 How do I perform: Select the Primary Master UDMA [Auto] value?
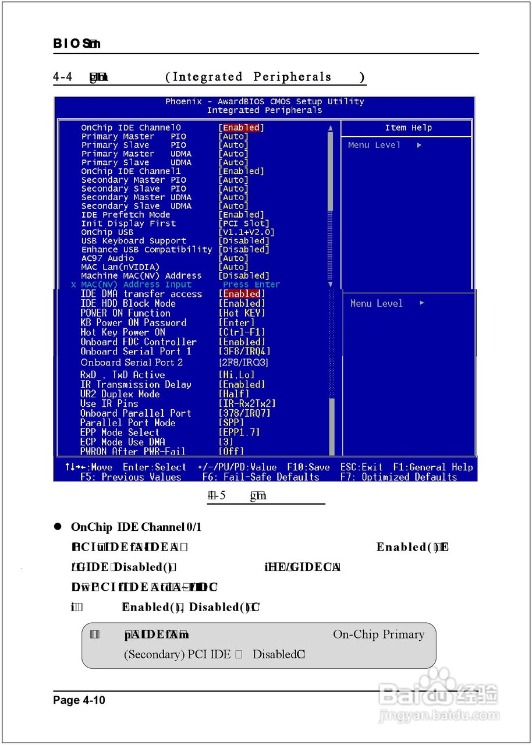pyautogui.click(x=233, y=154)
